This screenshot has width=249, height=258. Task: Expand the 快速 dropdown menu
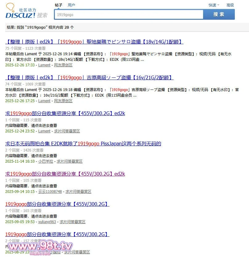[x=214, y=5]
